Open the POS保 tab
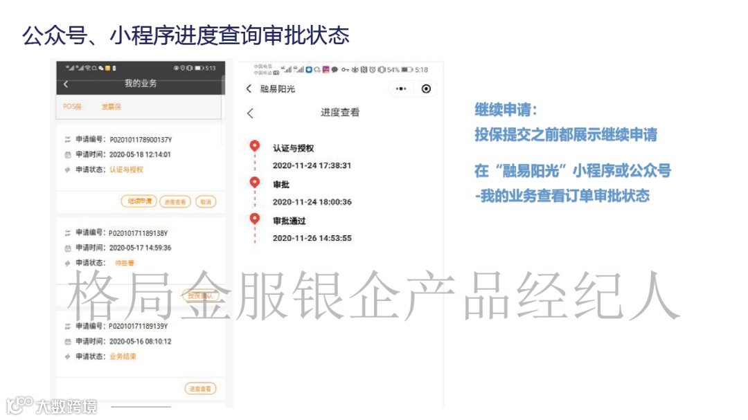The width and height of the screenshot is (748, 420). pos(72,107)
